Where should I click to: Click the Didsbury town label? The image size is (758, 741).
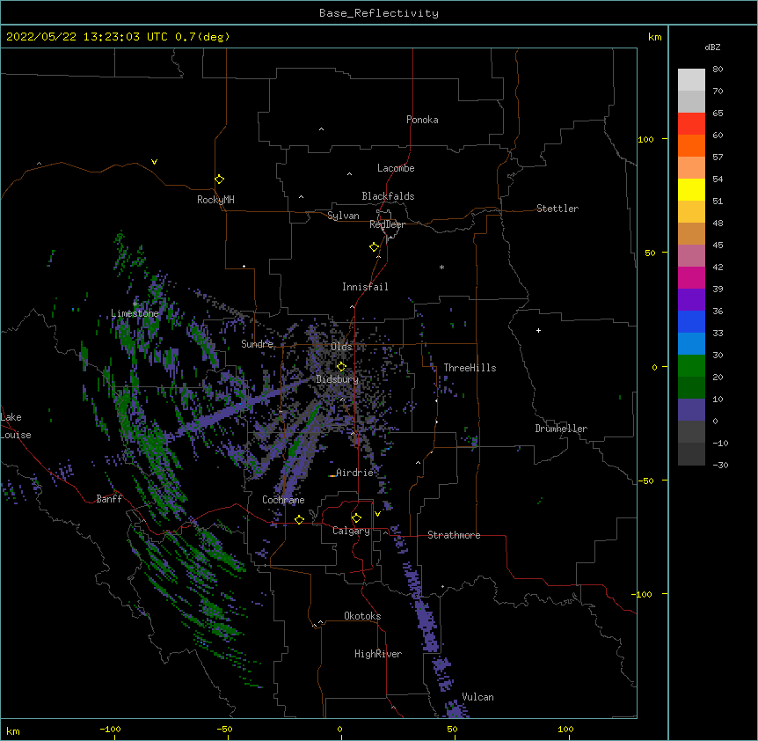(x=338, y=379)
